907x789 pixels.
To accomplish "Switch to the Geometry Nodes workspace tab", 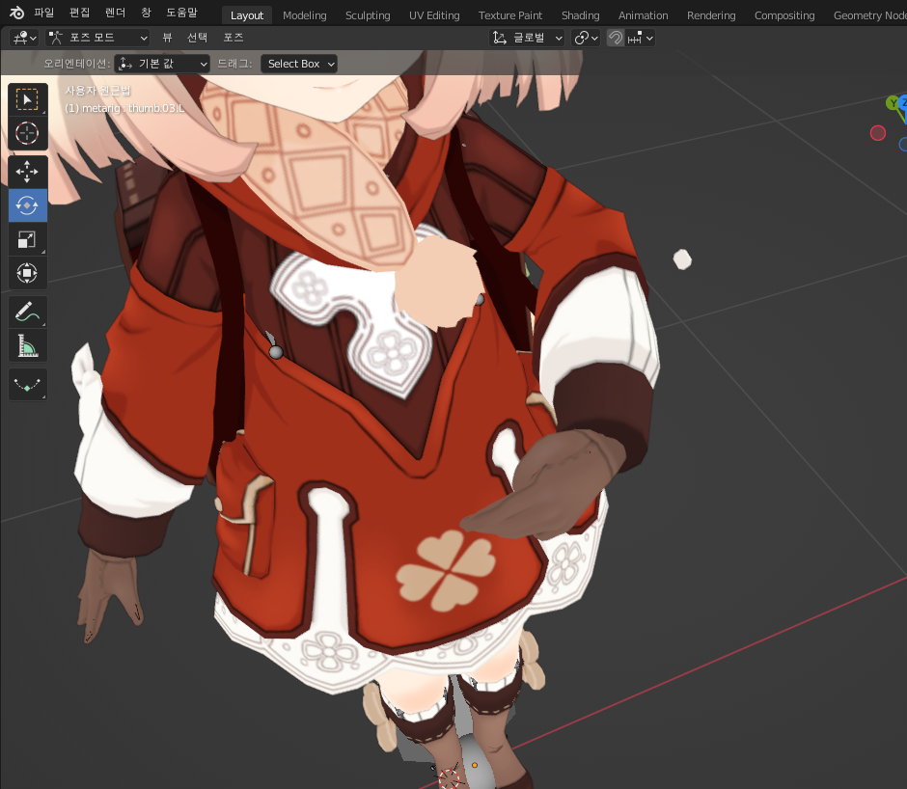I will click(x=869, y=15).
